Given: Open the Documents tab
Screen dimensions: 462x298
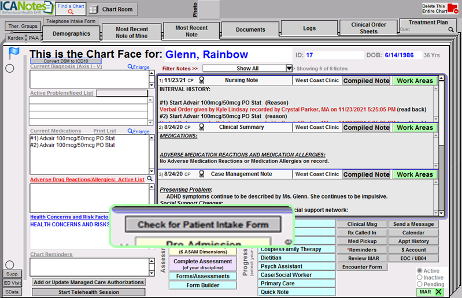Looking at the screenshot, I should pyautogui.click(x=250, y=29).
